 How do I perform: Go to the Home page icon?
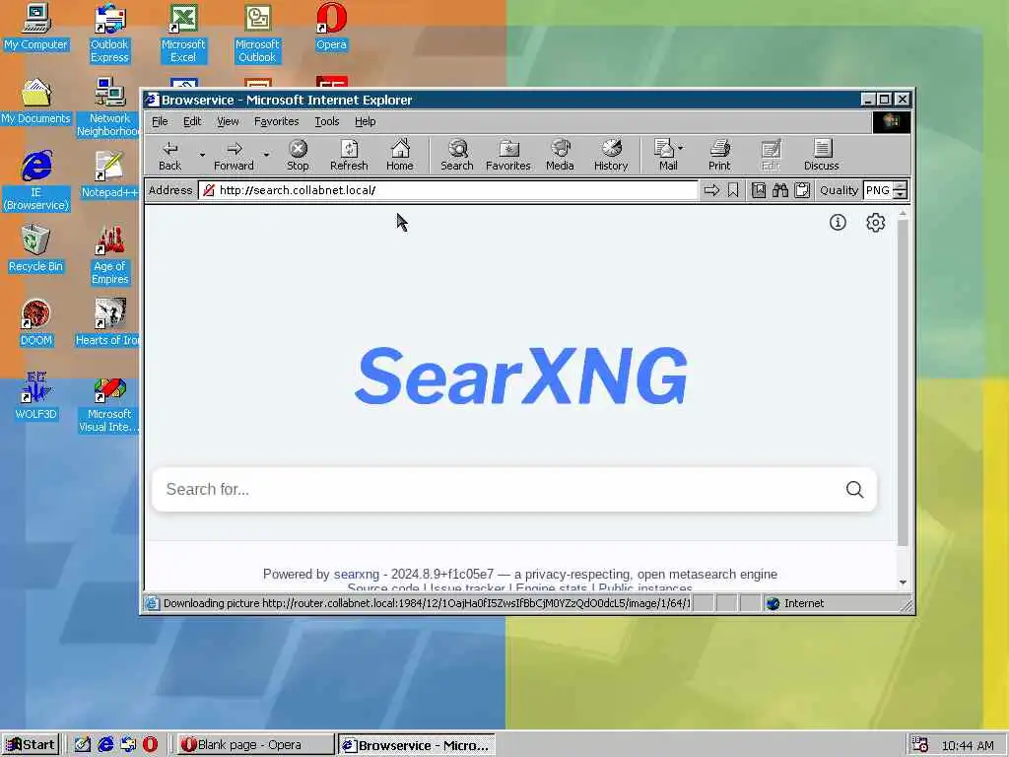400,155
